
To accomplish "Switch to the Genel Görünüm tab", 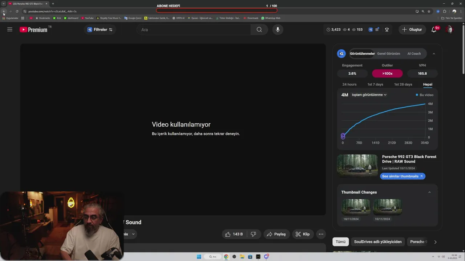I will (x=388, y=54).
